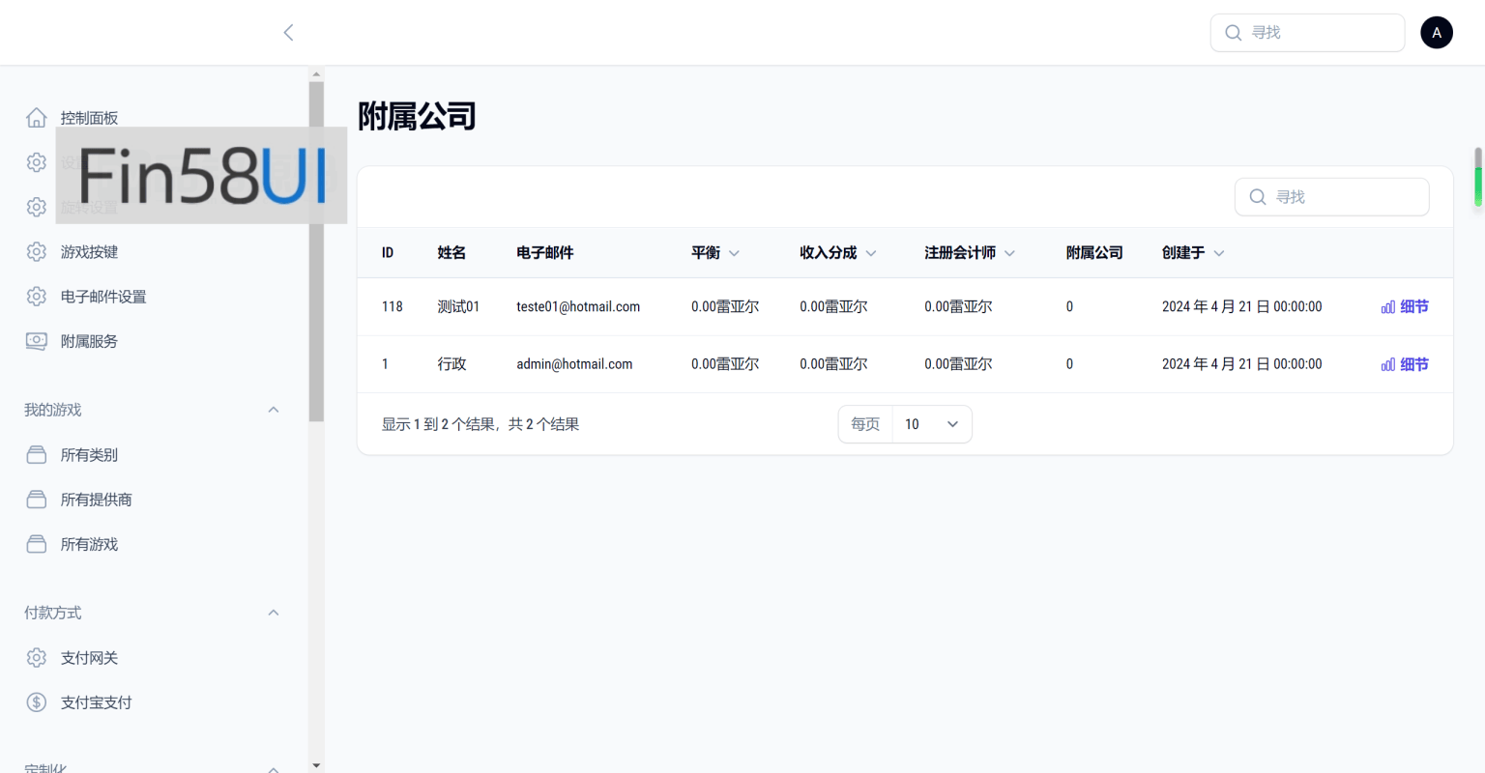Go to 所有游戏 in the sidebar

89,544
